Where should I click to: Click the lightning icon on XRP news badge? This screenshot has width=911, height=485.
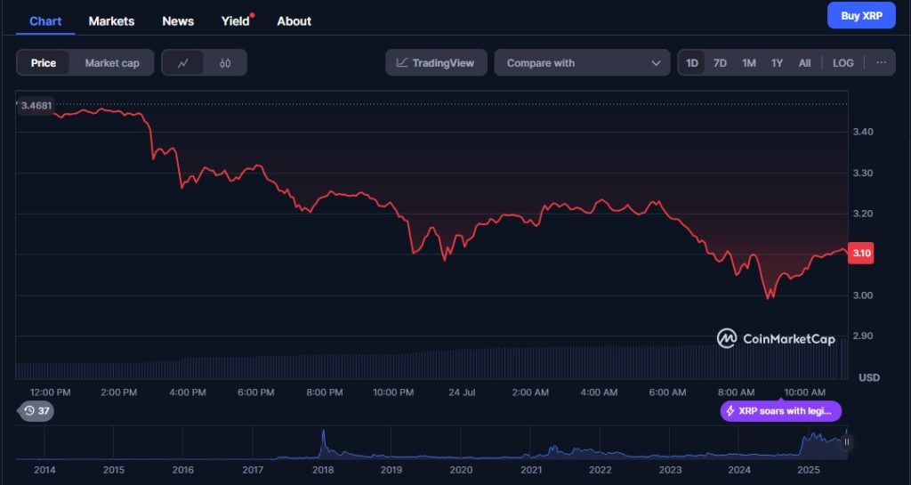click(730, 410)
